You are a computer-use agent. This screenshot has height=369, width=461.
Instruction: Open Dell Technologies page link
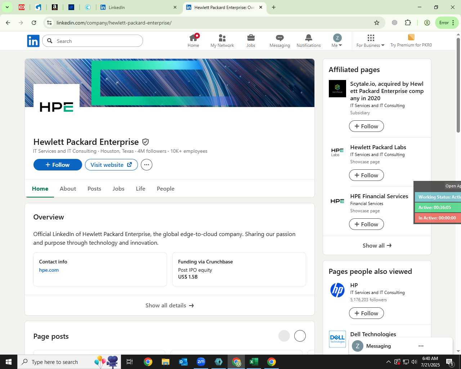coord(373,334)
